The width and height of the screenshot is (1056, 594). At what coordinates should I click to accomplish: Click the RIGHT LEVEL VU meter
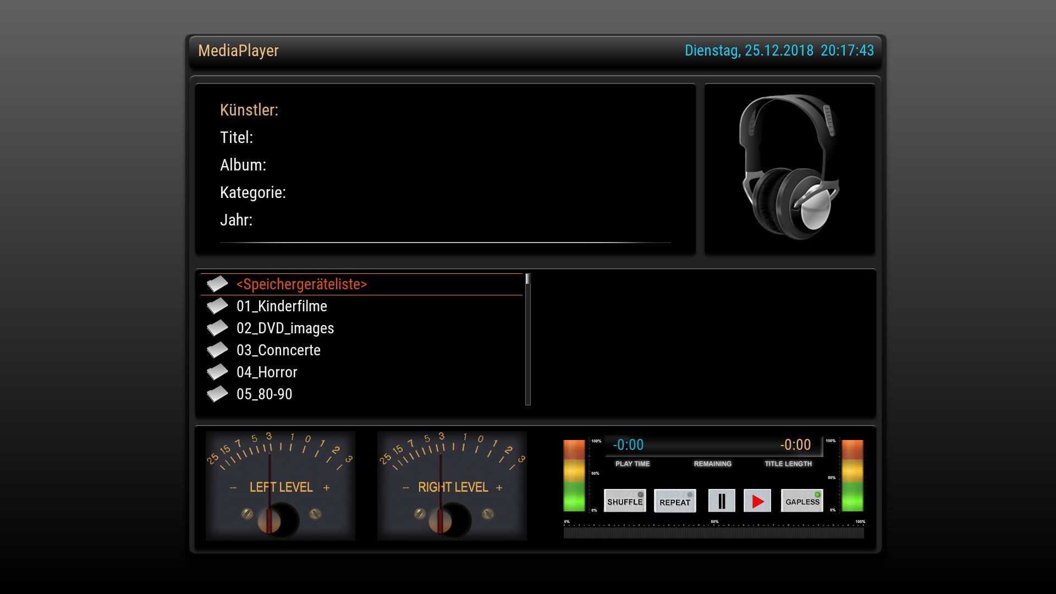click(452, 486)
